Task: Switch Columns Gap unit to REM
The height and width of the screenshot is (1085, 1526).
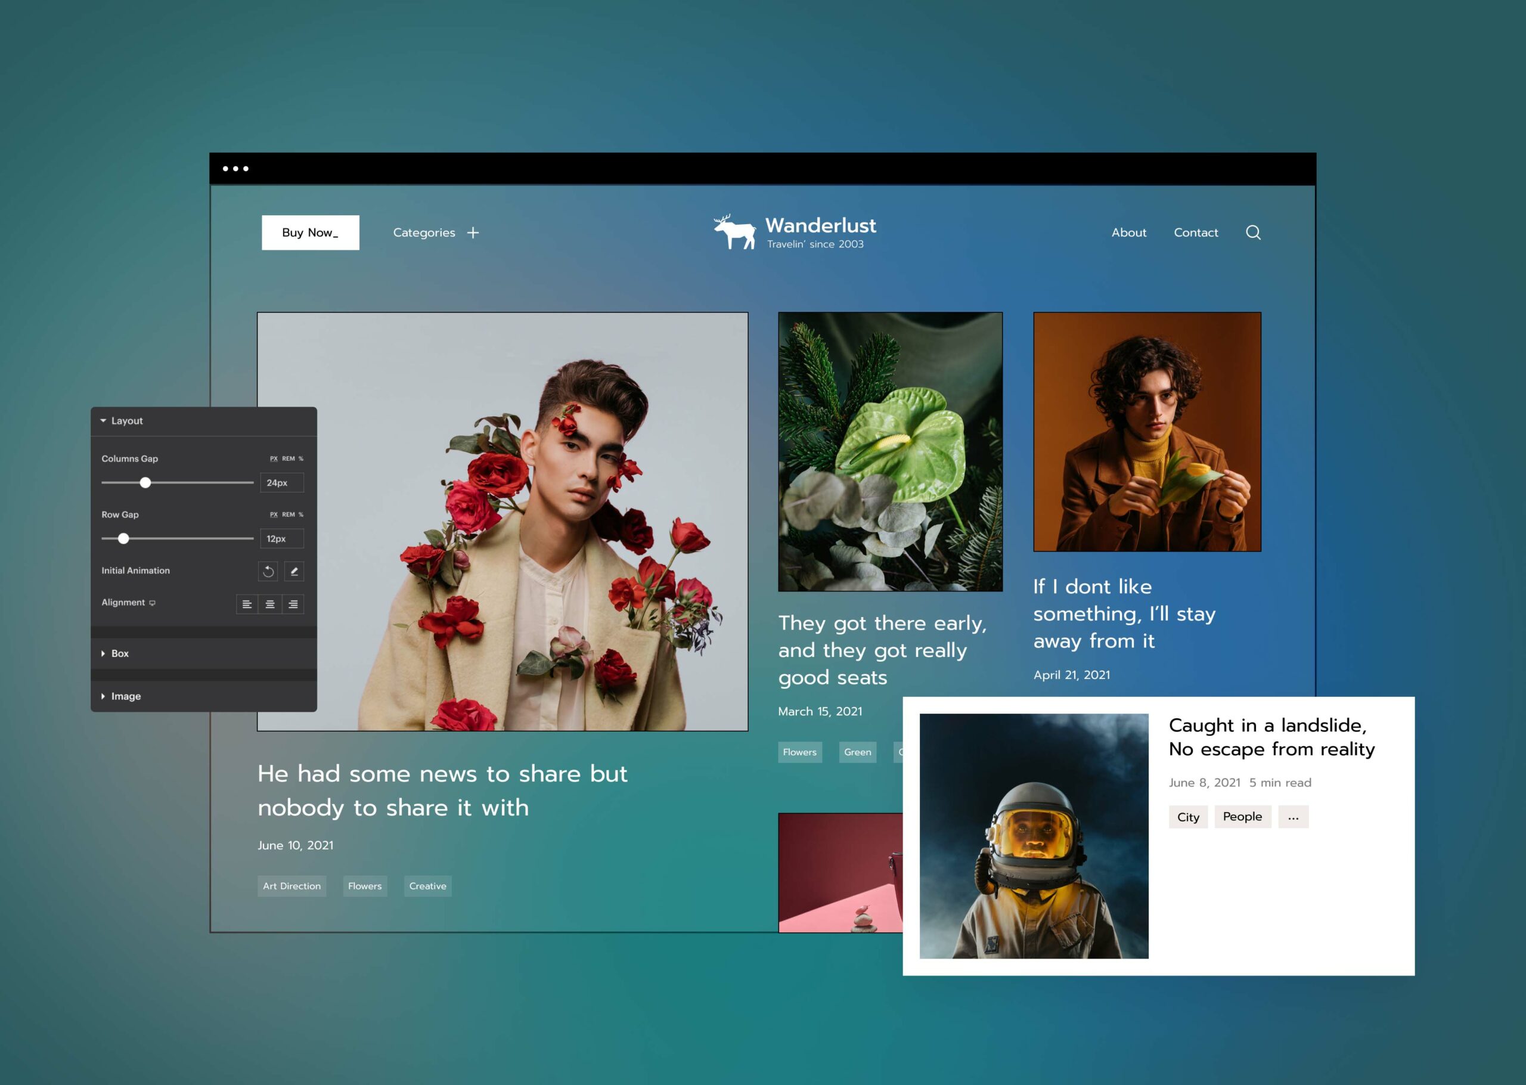Action: coord(288,459)
